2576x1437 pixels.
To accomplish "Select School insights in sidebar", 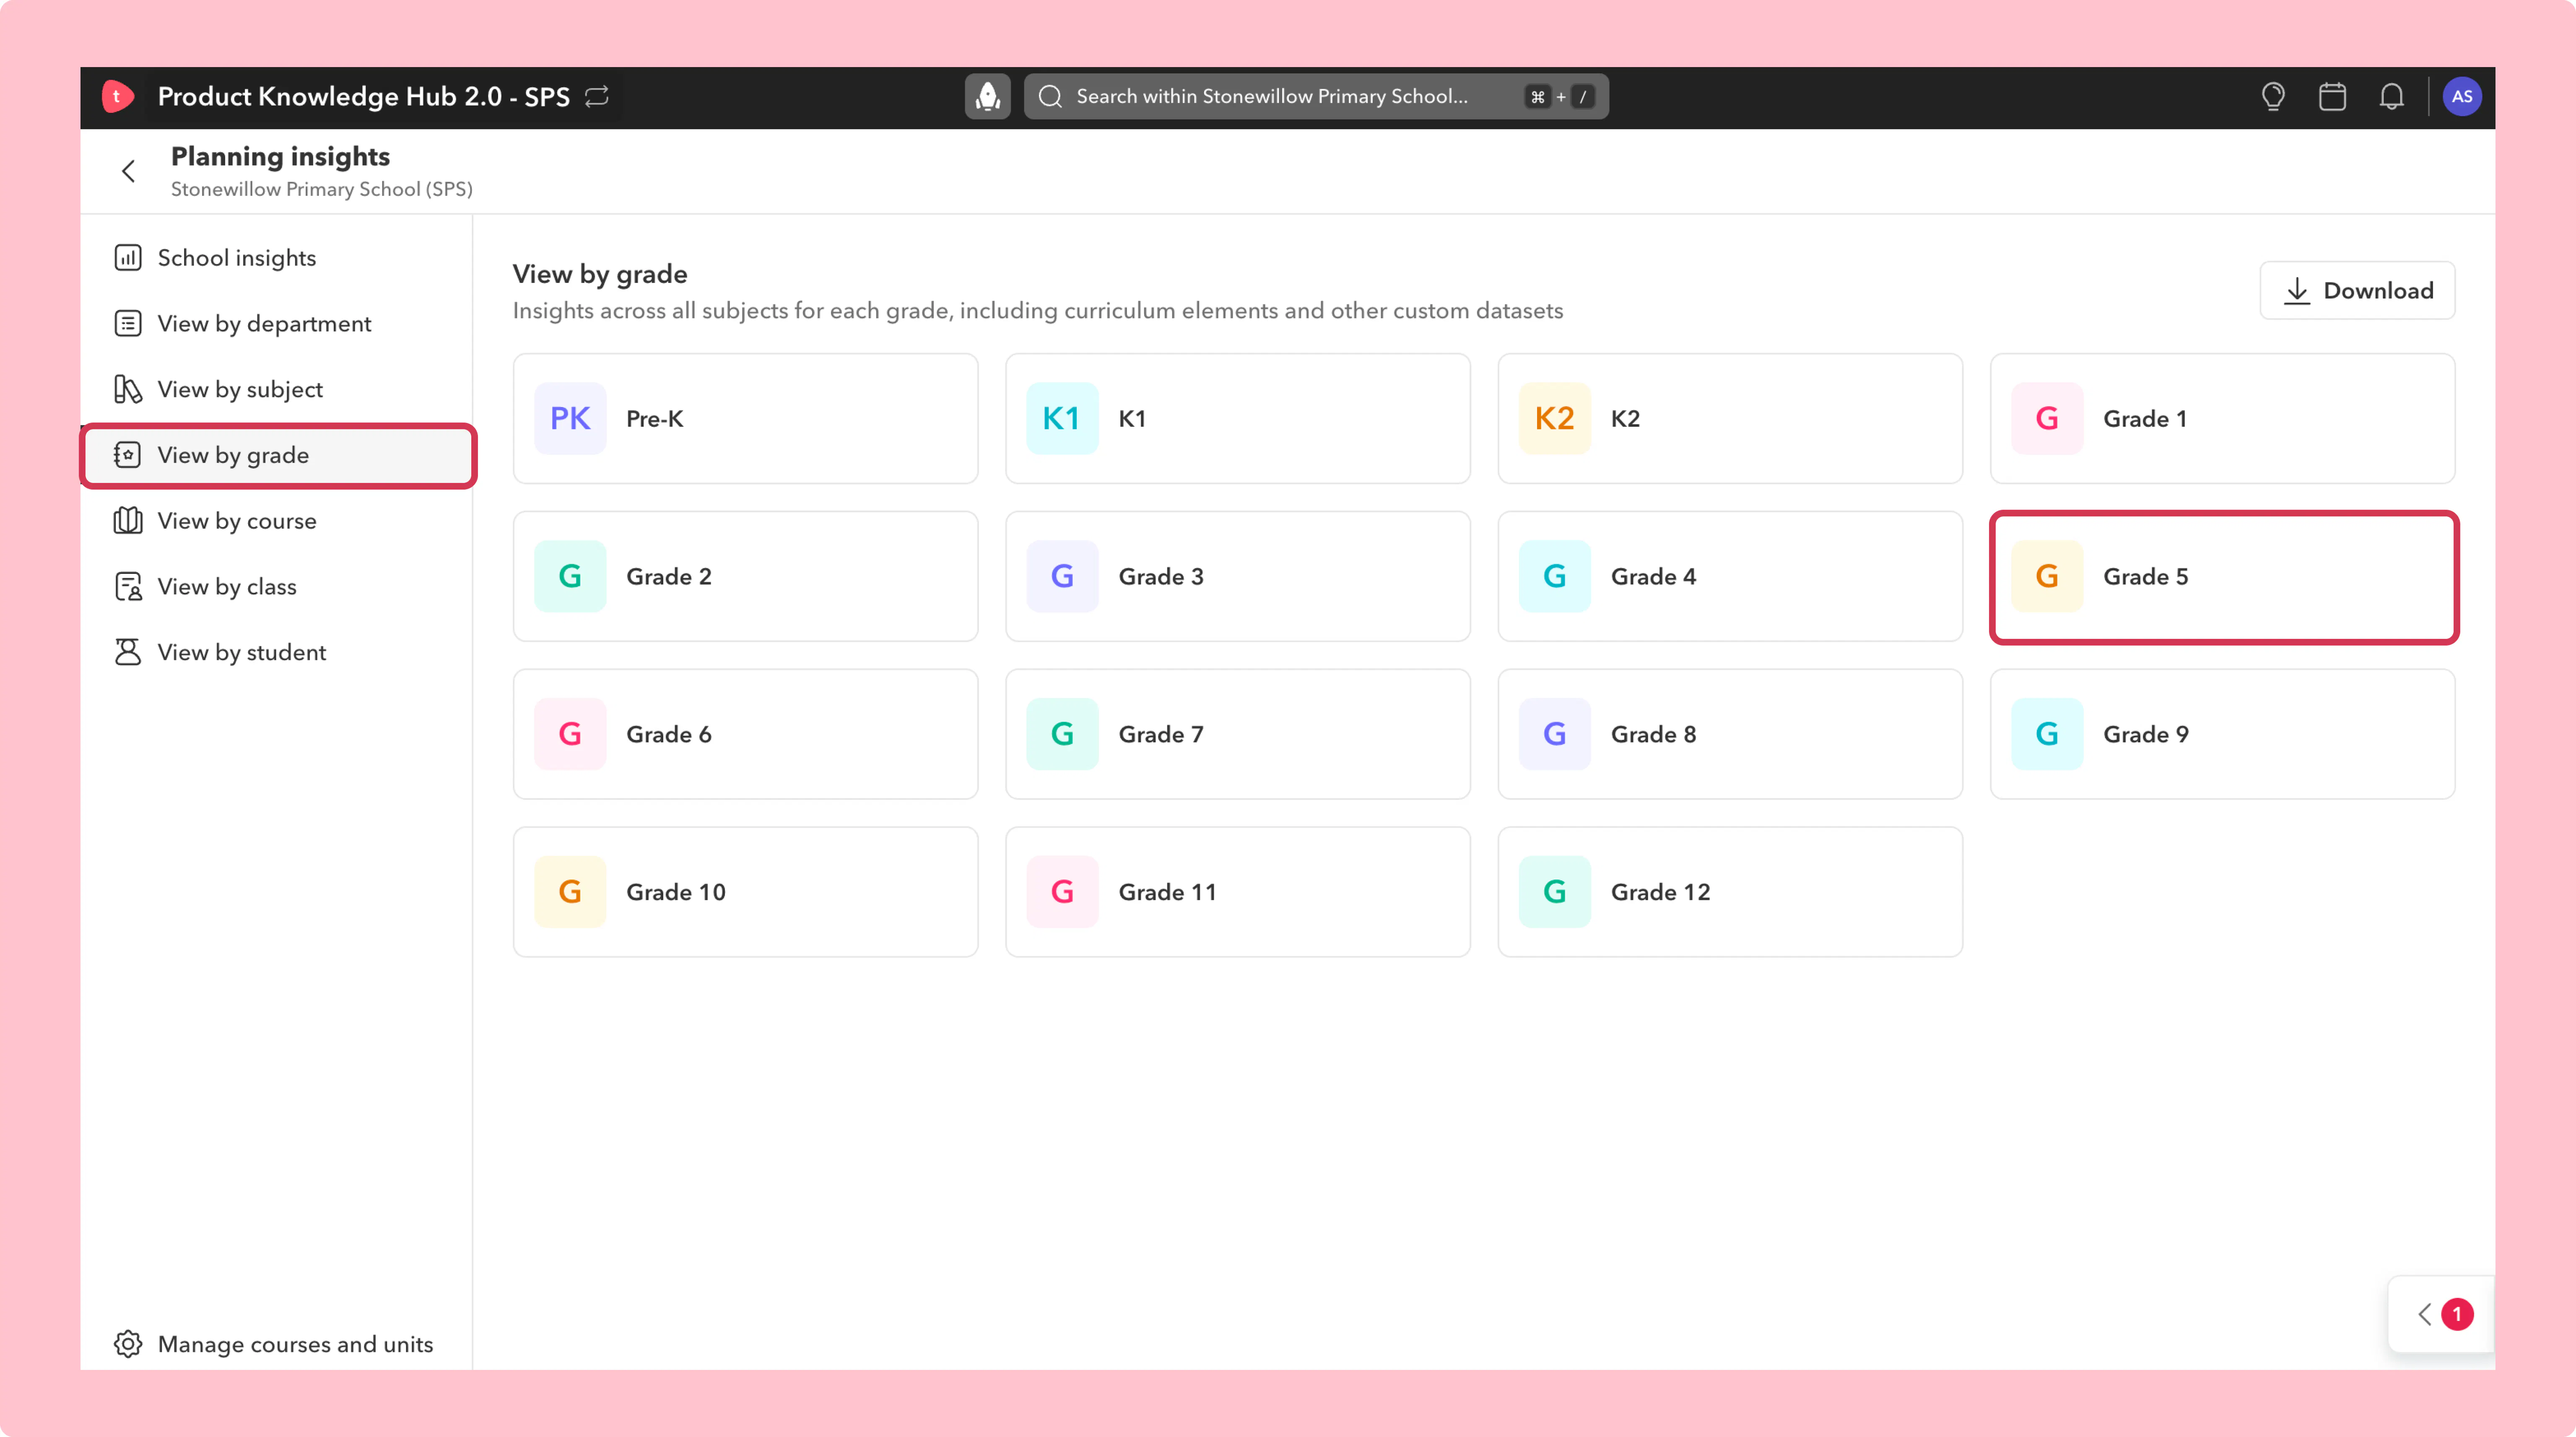I will tap(276, 258).
